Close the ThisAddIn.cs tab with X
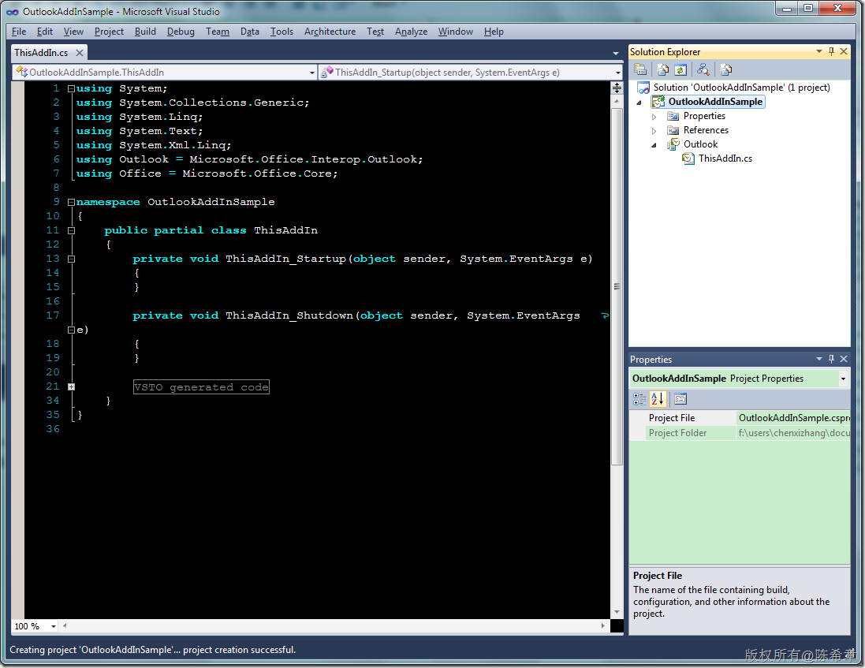Viewport: 865px width, 668px height. (x=80, y=52)
